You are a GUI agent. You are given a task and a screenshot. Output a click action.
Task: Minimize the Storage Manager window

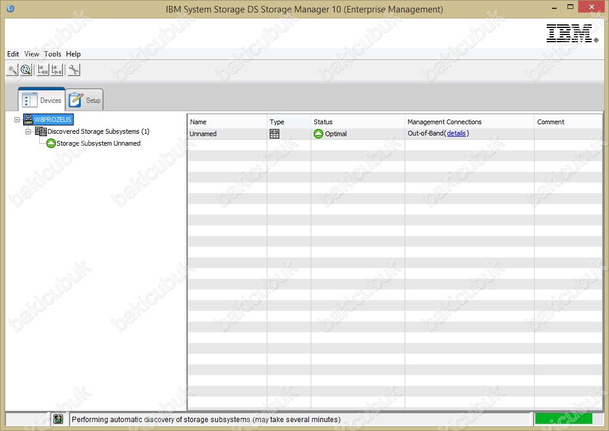554,7
